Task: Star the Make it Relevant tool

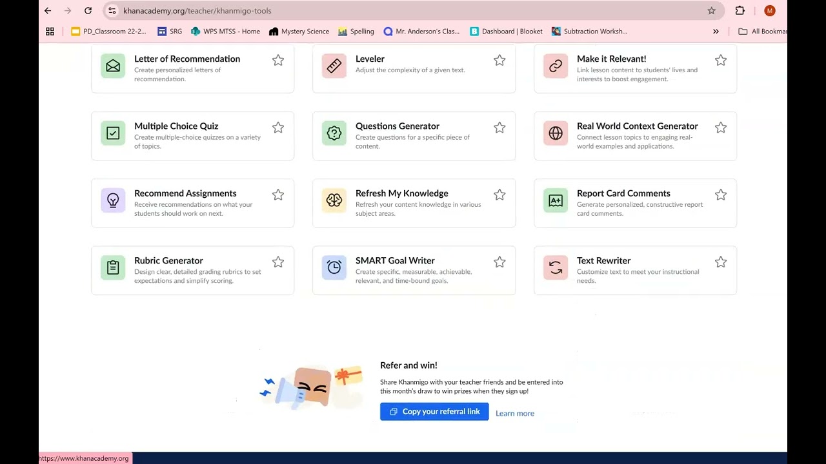Action: click(721, 60)
